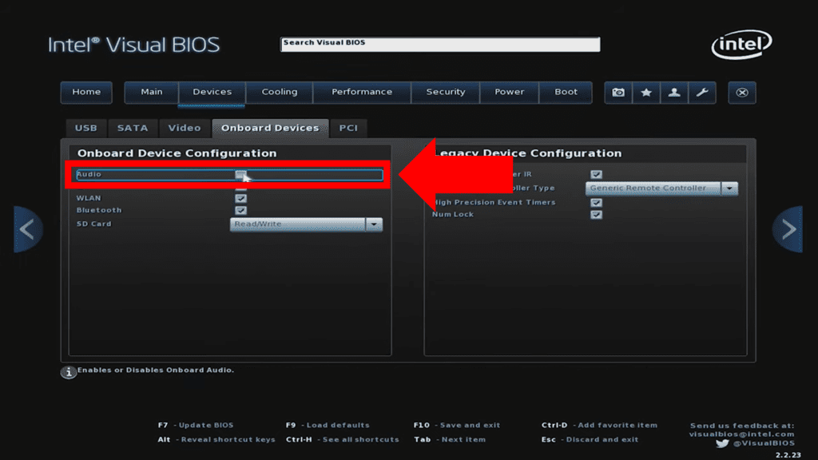Viewport: 818px width, 460px height.
Task: Switch to the Video tab
Action: pyautogui.click(x=185, y=129)
